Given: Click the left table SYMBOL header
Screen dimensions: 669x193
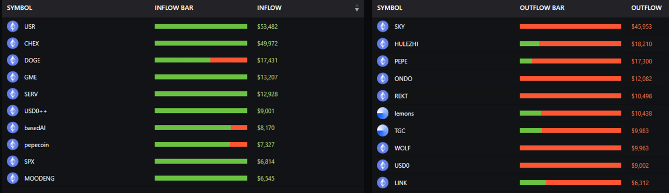Looking at the screenshot, I should pos(20,8).
